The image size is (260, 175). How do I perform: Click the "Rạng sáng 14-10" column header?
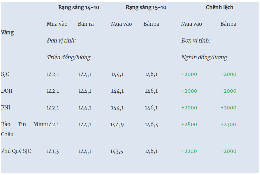[x=78, y=7]
